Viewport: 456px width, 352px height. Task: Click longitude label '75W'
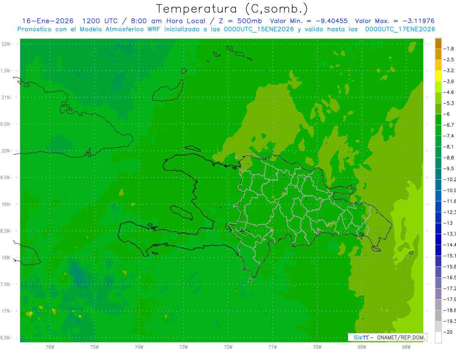tap(95, 347)
